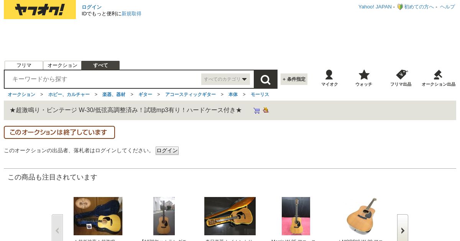This screenshot has height=241, width=460.
Task: Switch to the オークション tab
Action: pos(62,65)
